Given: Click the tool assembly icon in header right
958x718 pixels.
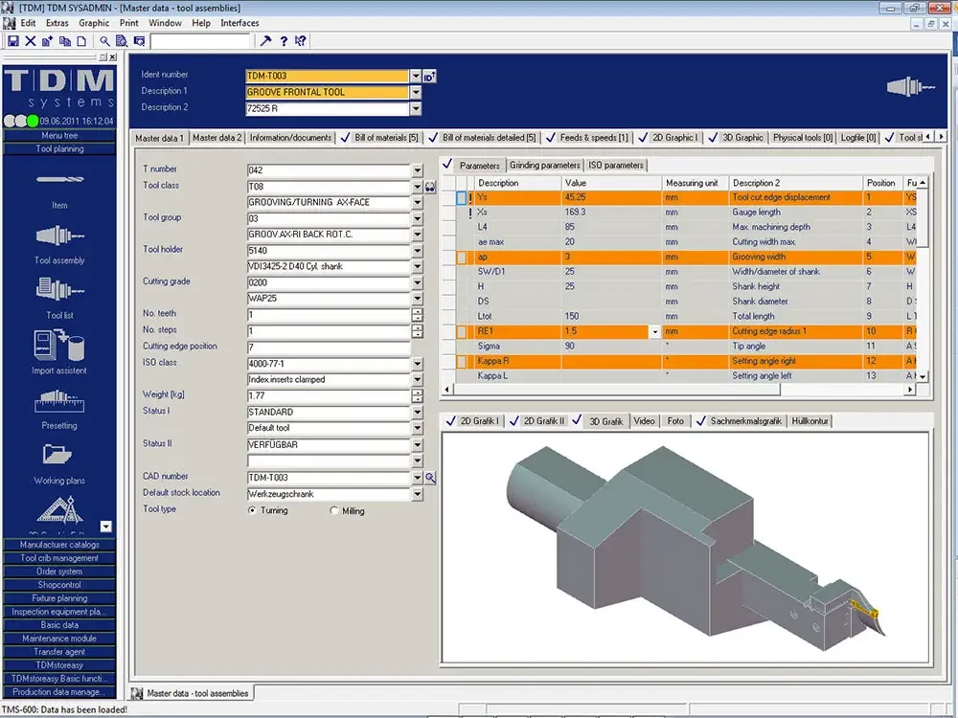Looking at the screenshot, I should 910,87.
